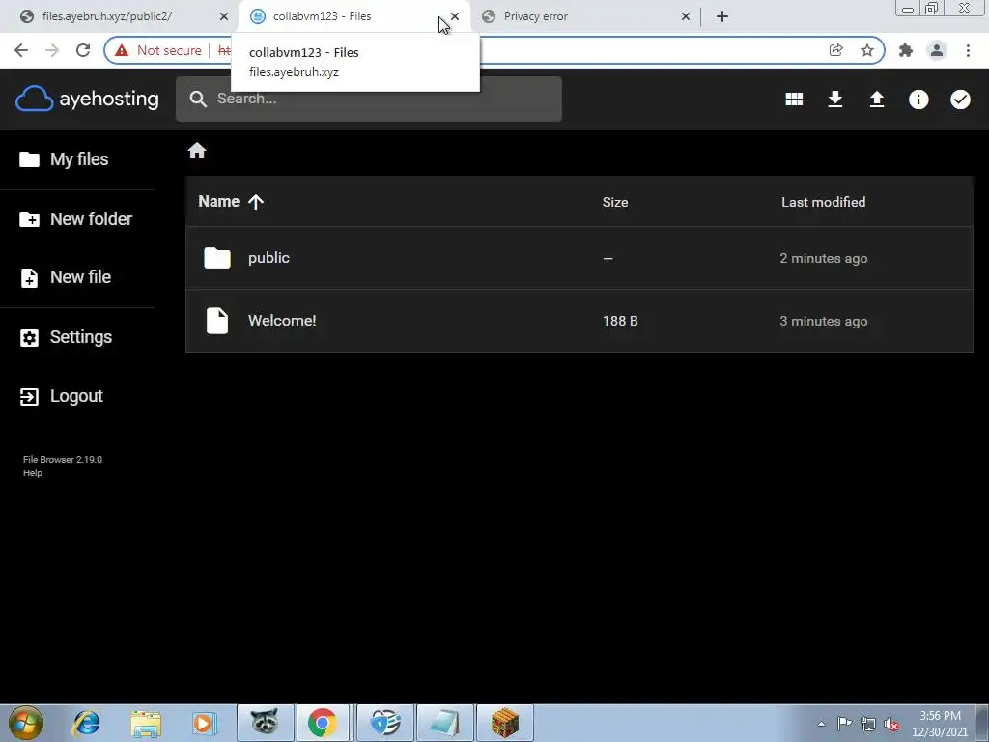Image resolution: width=989 pixels, height=742 pixels.
Task: Show hidden tray icons arrow
Action: click(821, 724)
